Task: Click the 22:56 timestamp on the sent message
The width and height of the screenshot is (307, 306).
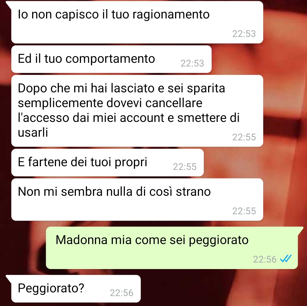Action: click(265, 259)
